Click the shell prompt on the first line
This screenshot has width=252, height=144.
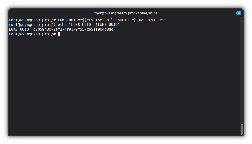tap(32, 20)
